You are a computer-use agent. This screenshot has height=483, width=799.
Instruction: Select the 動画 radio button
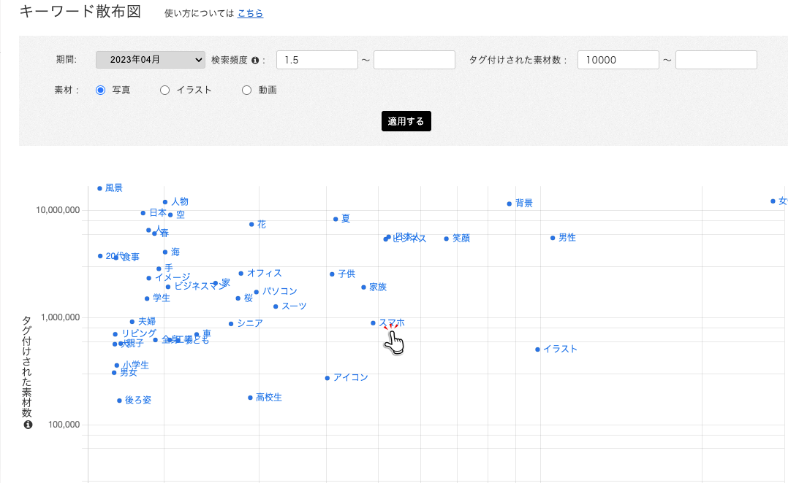[x=246, y=90]
